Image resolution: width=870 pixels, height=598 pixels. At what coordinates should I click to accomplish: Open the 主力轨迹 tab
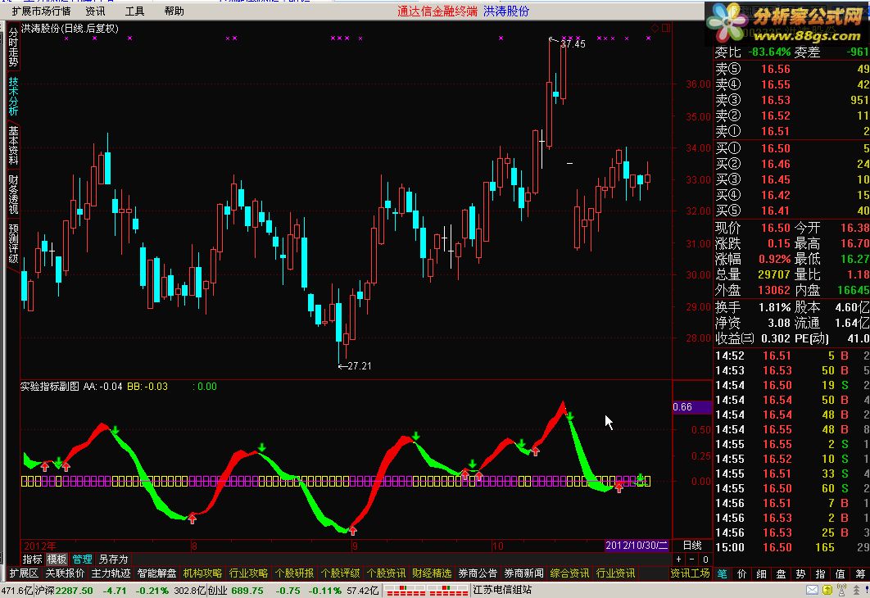click(x=111, y=573)
